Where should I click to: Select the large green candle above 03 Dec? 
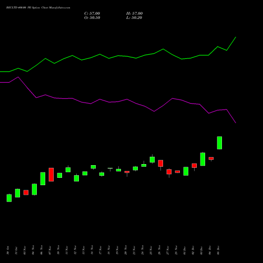coord(203,159)
